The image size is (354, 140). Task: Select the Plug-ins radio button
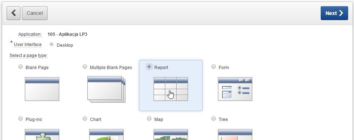[20, 118]
